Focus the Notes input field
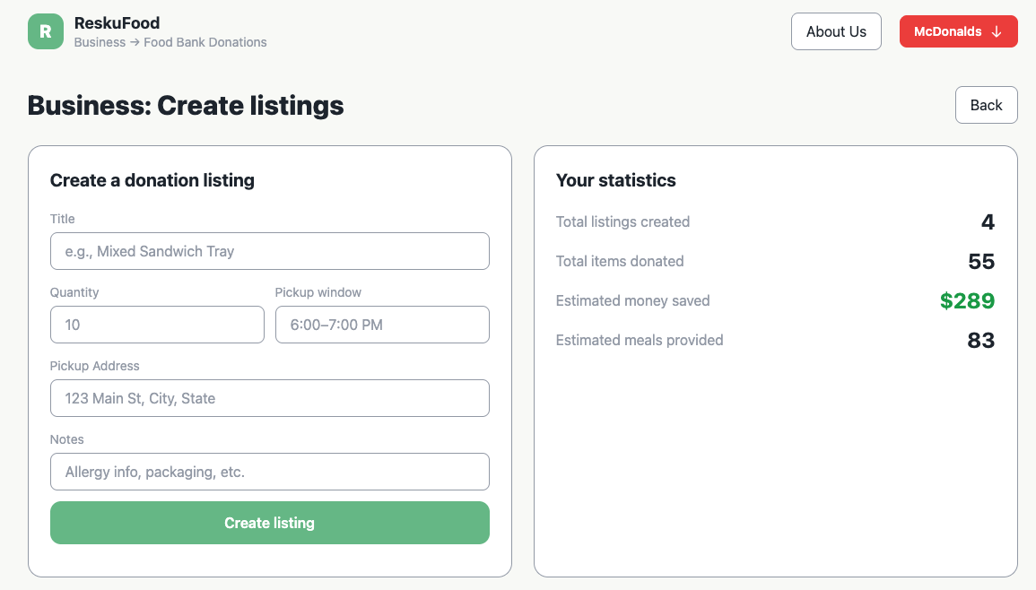The image size is (1036, 590). (269, 472)
